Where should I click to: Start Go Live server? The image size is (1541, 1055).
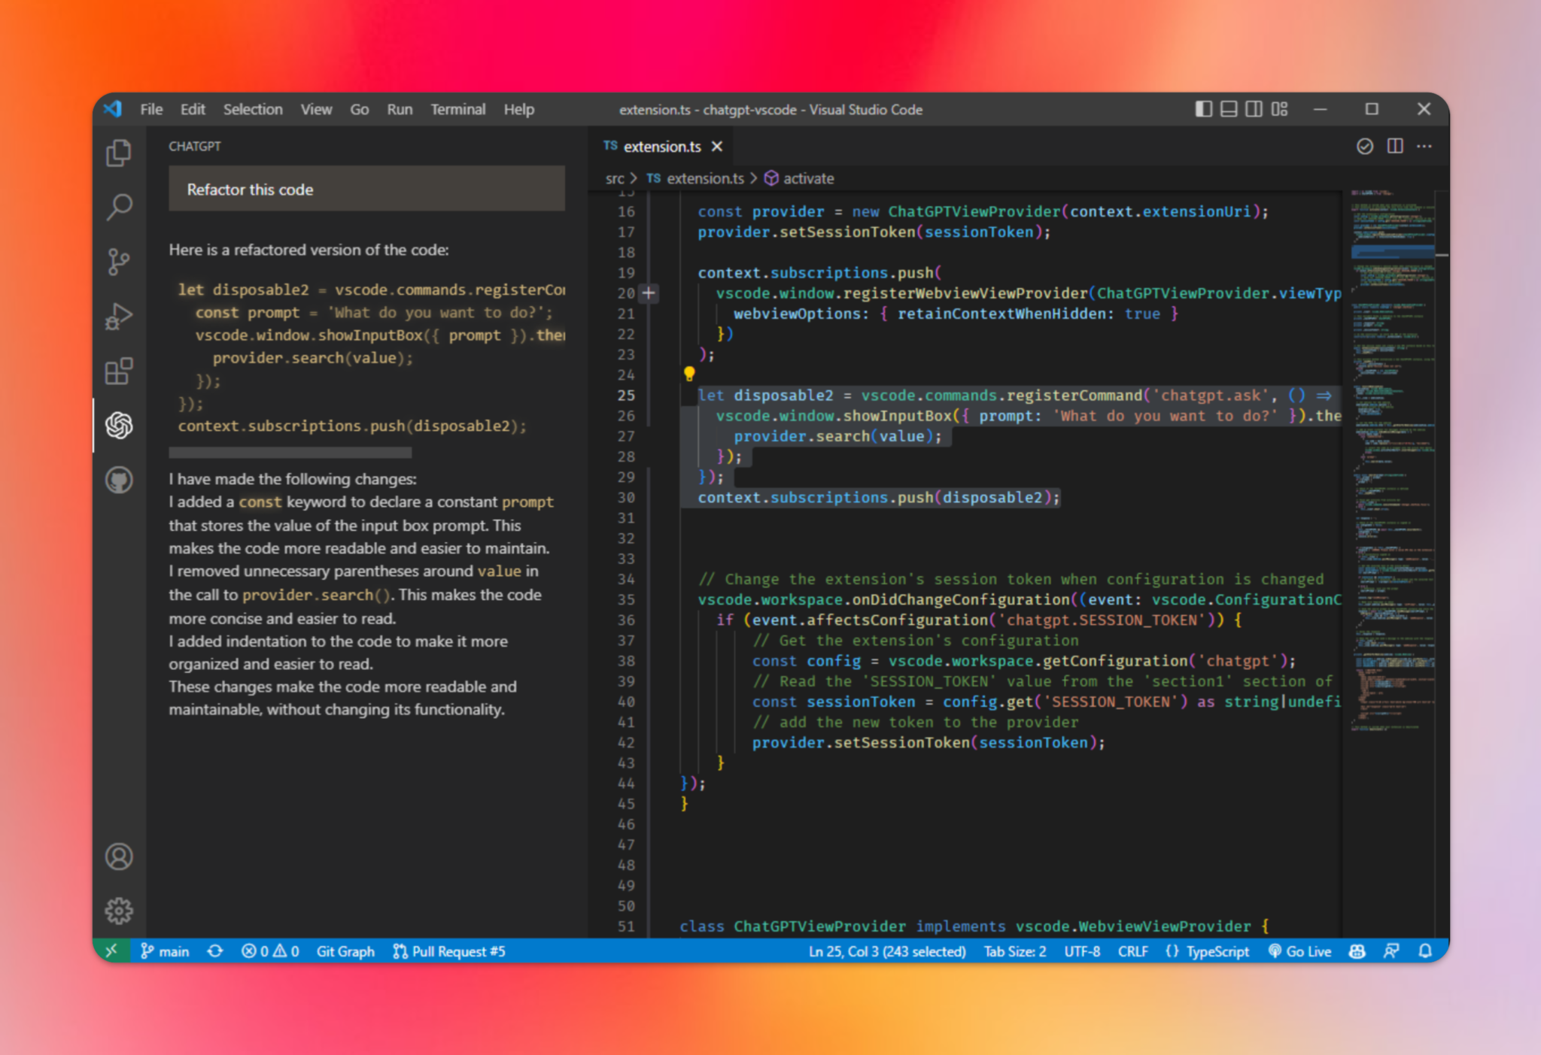(x=1299, y=951)
